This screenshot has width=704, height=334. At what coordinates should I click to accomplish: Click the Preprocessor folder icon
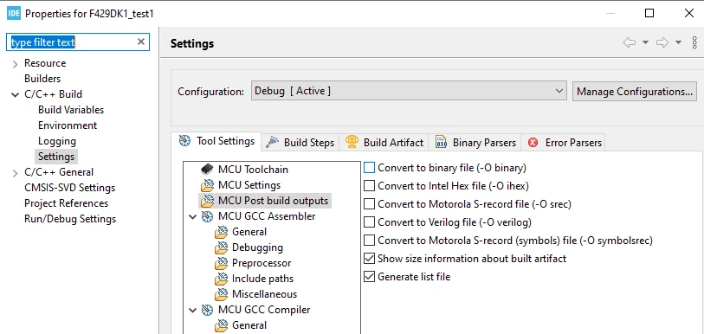(222, 263)
